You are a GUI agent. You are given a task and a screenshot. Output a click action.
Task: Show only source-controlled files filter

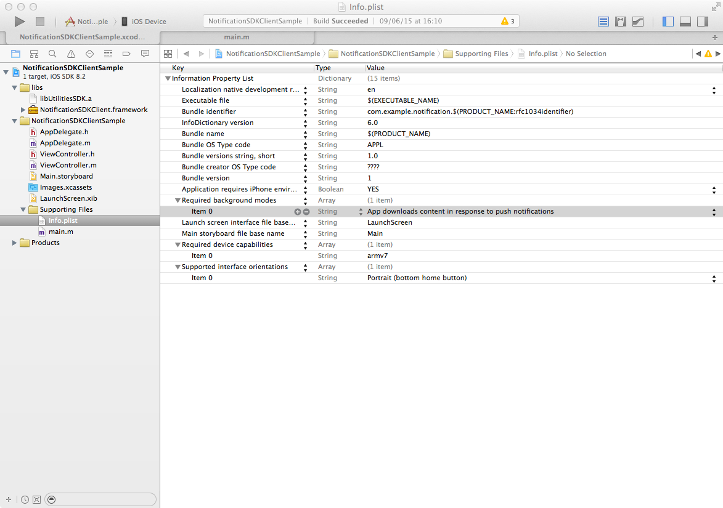[37, 499]
